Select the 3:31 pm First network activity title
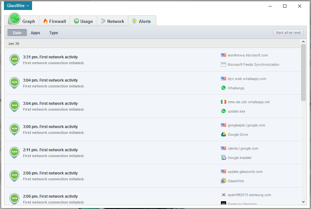Viewport: 311px width, 209px height. (x=50, y=57)
